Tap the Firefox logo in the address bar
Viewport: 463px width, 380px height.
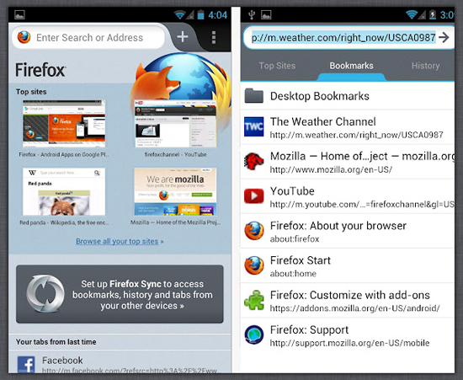24,37
